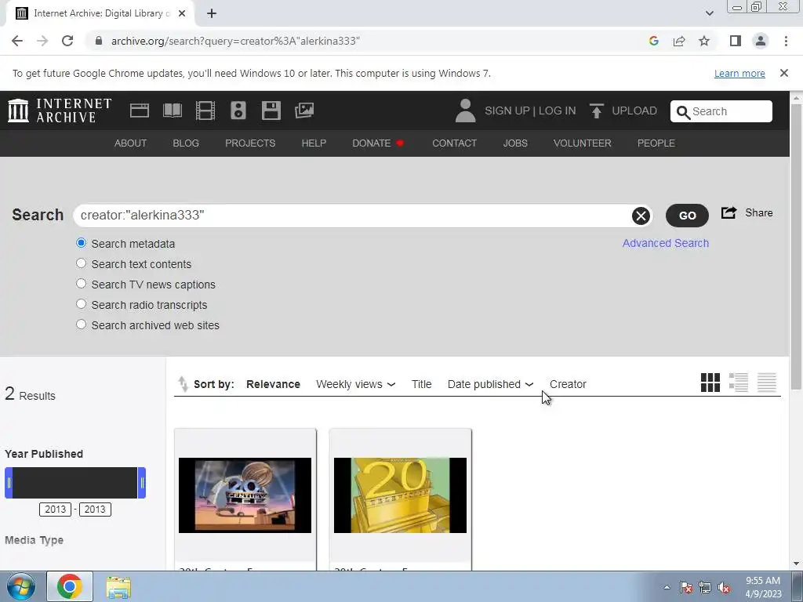
Task: Click the Share icon
Action: [x=729, y=212]
